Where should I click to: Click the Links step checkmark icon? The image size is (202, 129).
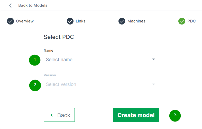pos(70,21)
